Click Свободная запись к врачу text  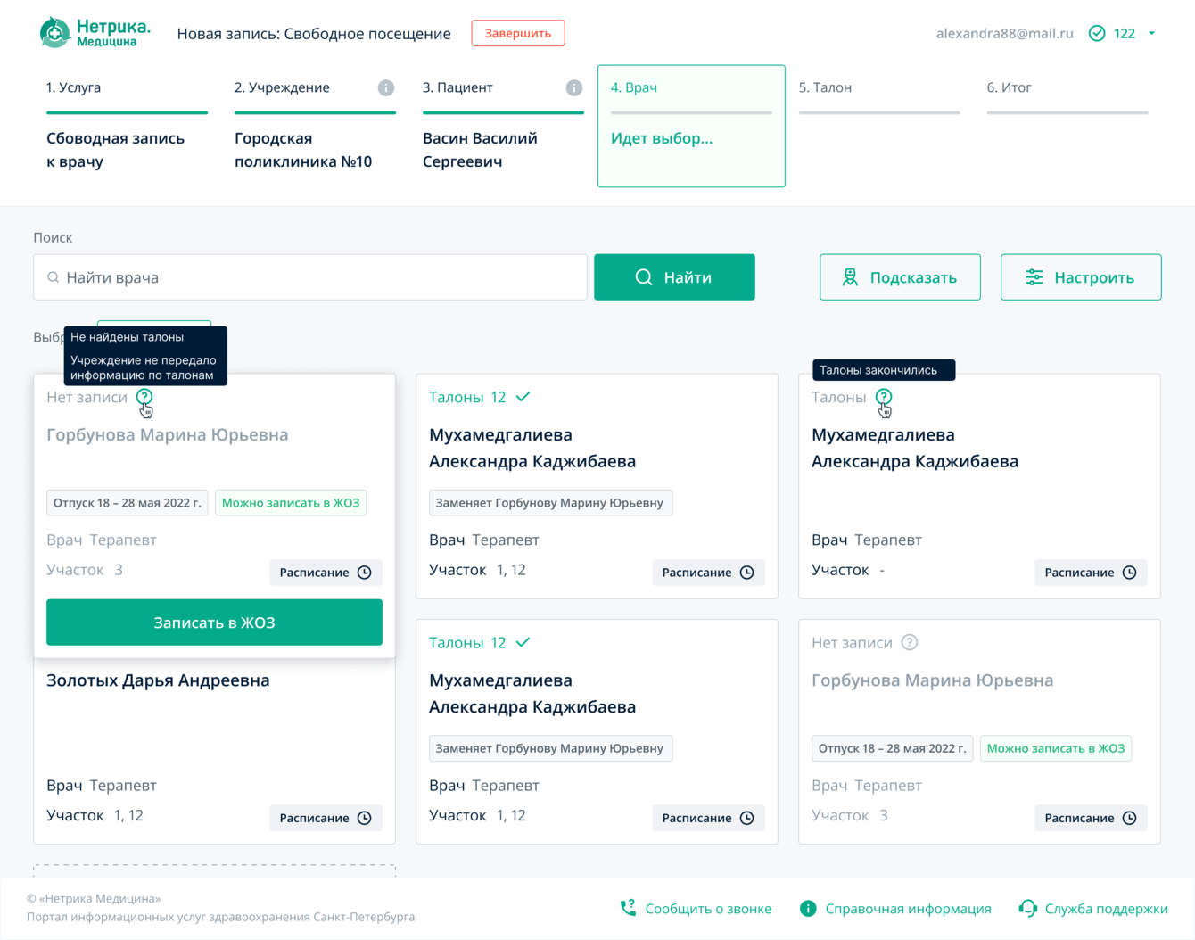(116, 150)
